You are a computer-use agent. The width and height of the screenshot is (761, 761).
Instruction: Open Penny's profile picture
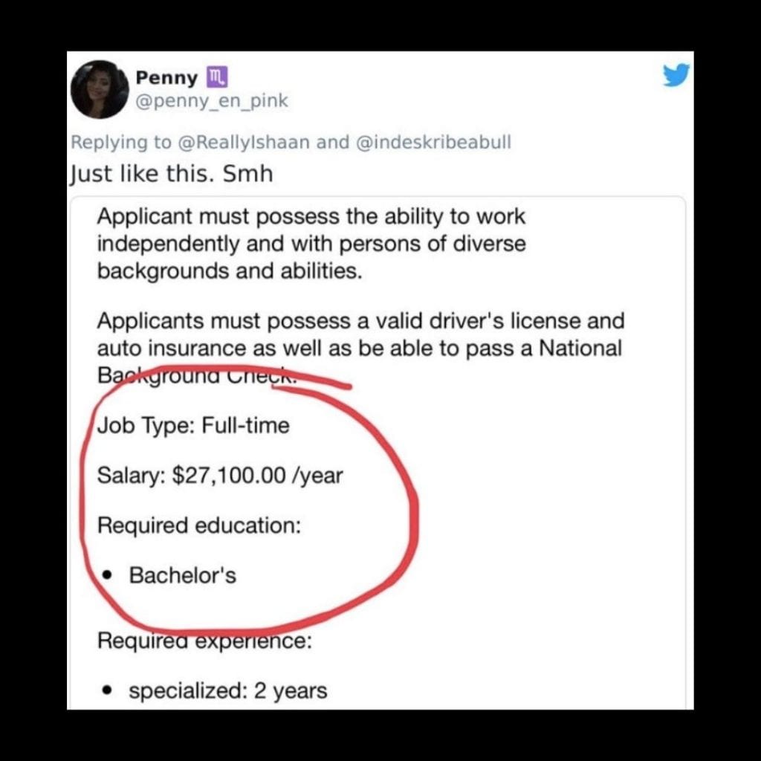[100, 89]
